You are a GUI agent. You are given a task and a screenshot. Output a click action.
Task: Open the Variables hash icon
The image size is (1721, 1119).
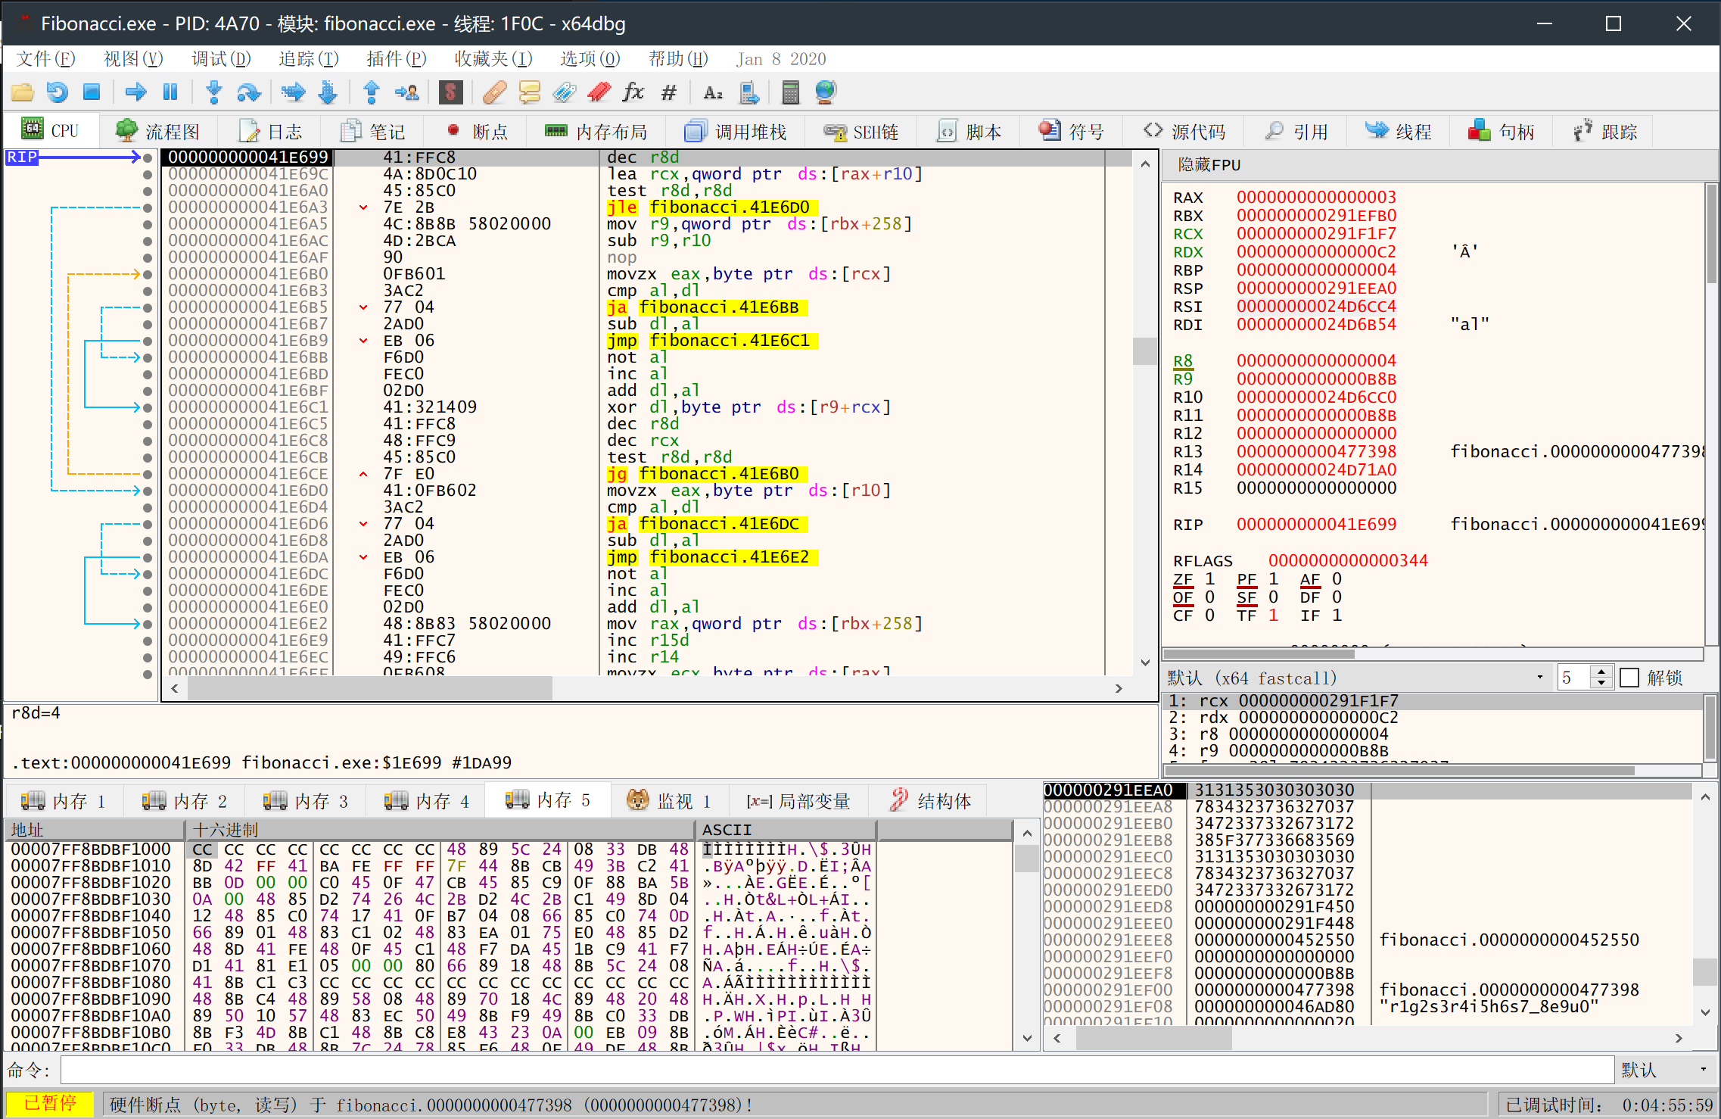coord(669,92)
